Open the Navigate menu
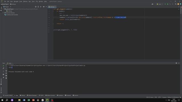Screen dimensions: 182x102 tap(16, 1)
